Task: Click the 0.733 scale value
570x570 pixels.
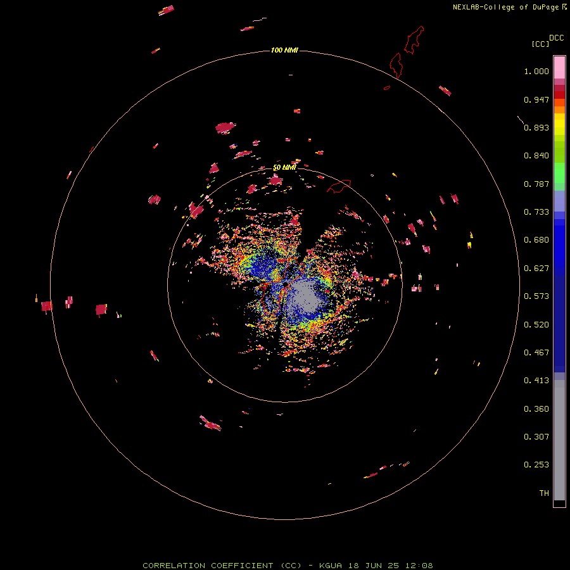Action: tap(536, 212)
